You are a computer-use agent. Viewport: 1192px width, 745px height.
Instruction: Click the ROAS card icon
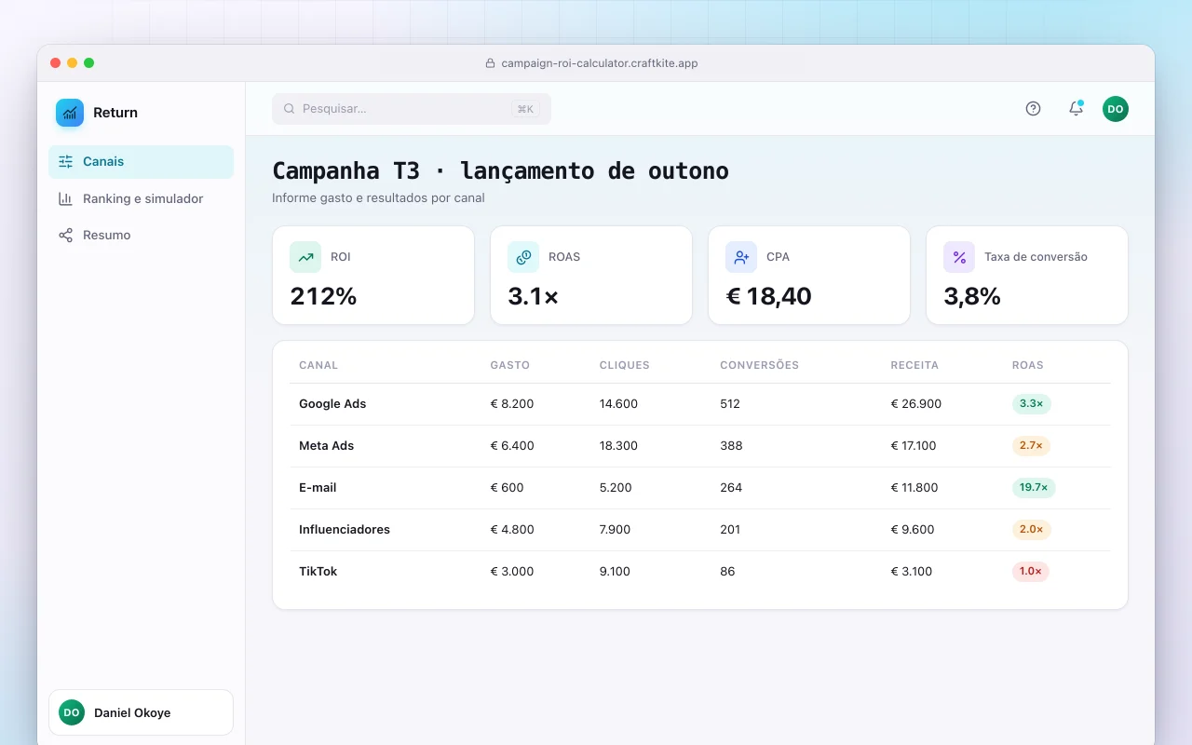[x=523, y=257]
